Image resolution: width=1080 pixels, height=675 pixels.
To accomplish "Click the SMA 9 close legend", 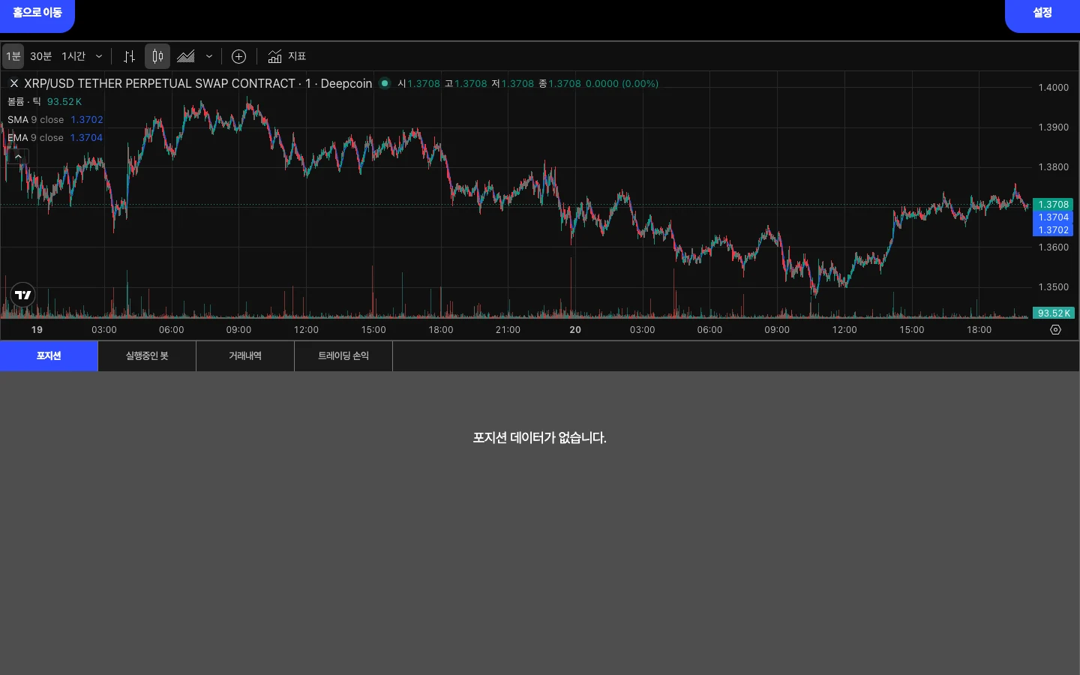I will (35, 120).
